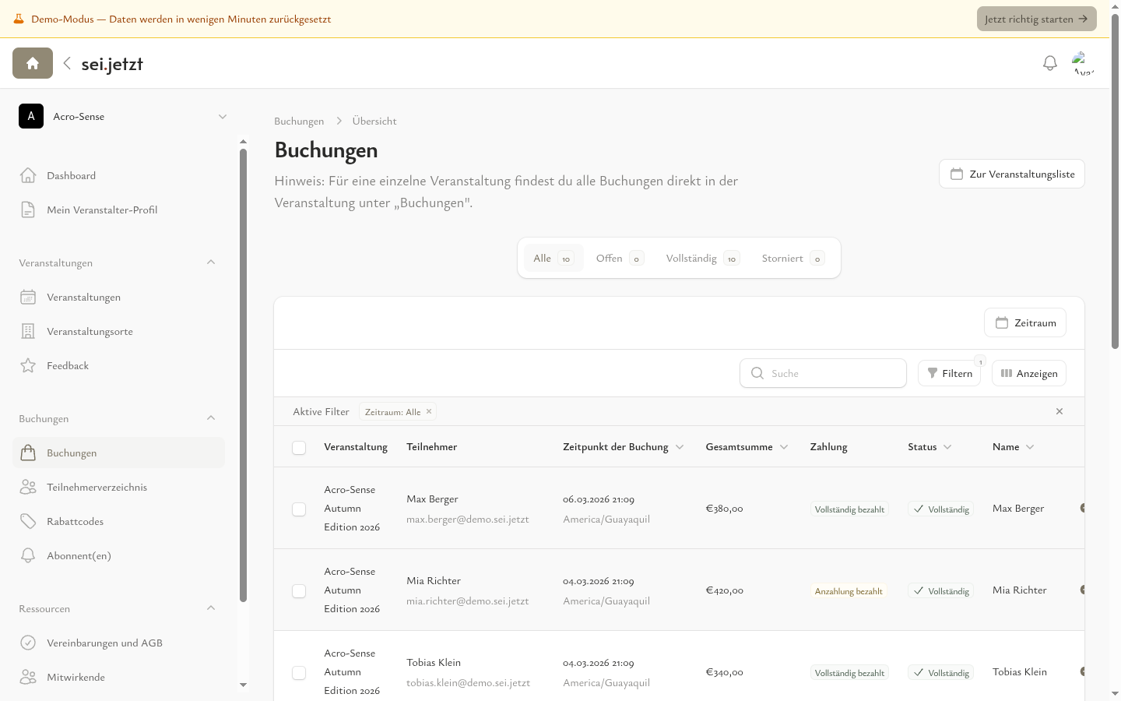The width and height of the screenshot is (1121, 701).
Task: Click the home icon button
Action: 33,63
